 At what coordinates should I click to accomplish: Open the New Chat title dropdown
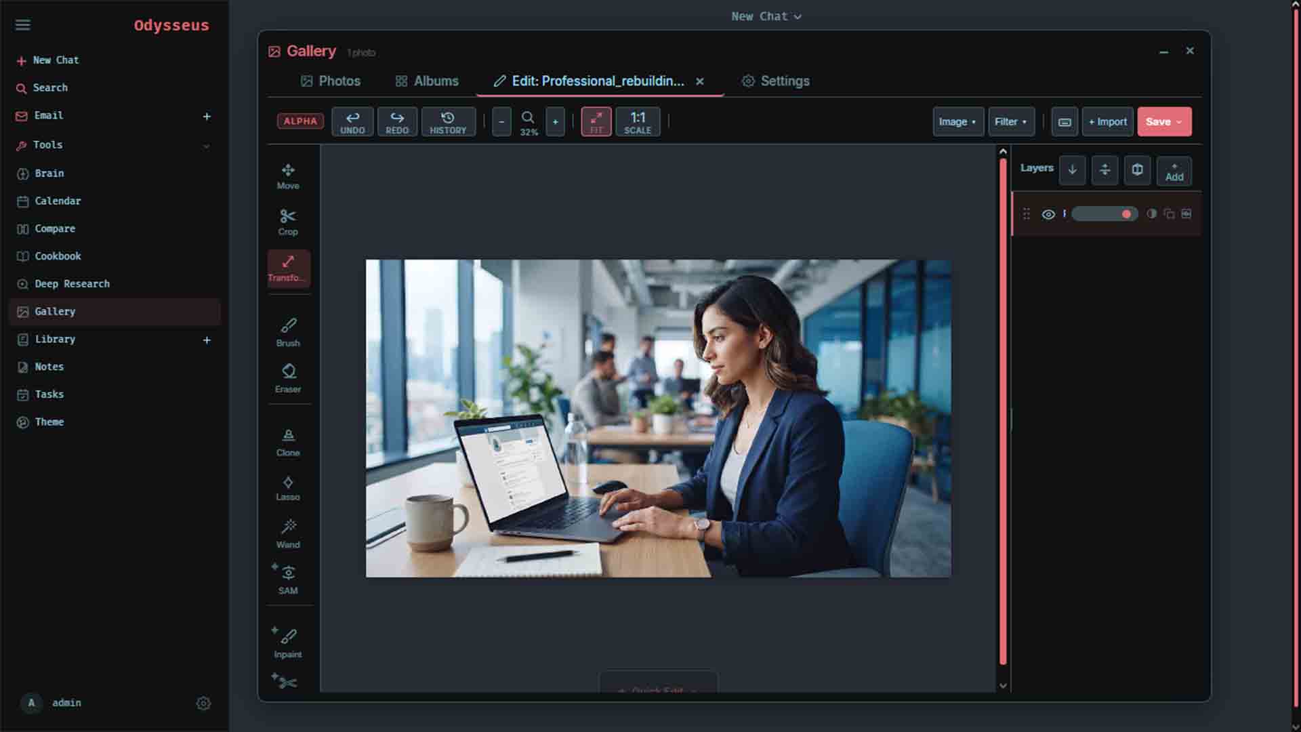[766, 16]
